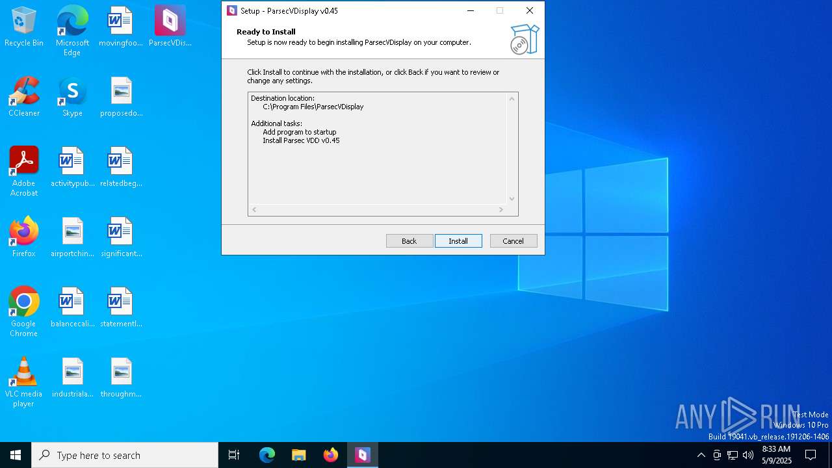Click the Windows Start button

16,455
